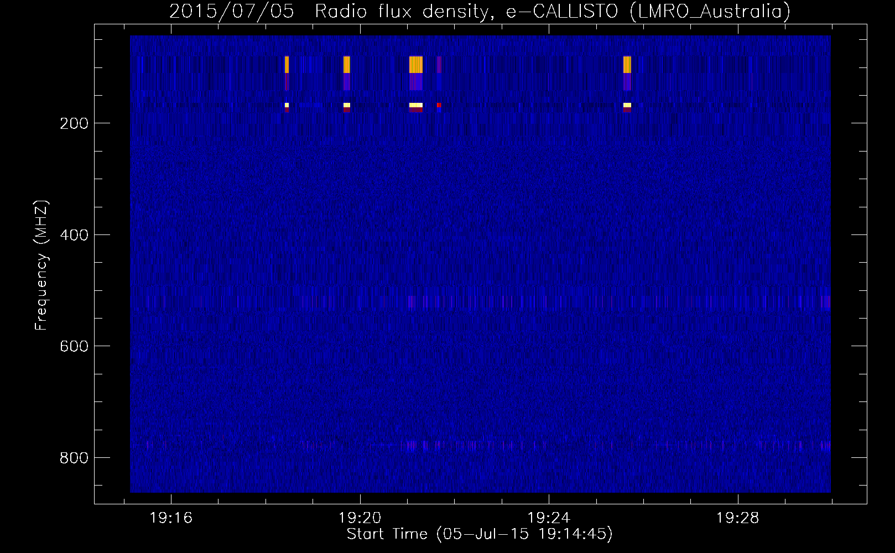Image resolution: width=895 pixels, height=553 pixels.
Task: Click the station name '(LMRO_Australia)'
Action: coord(710,11)
